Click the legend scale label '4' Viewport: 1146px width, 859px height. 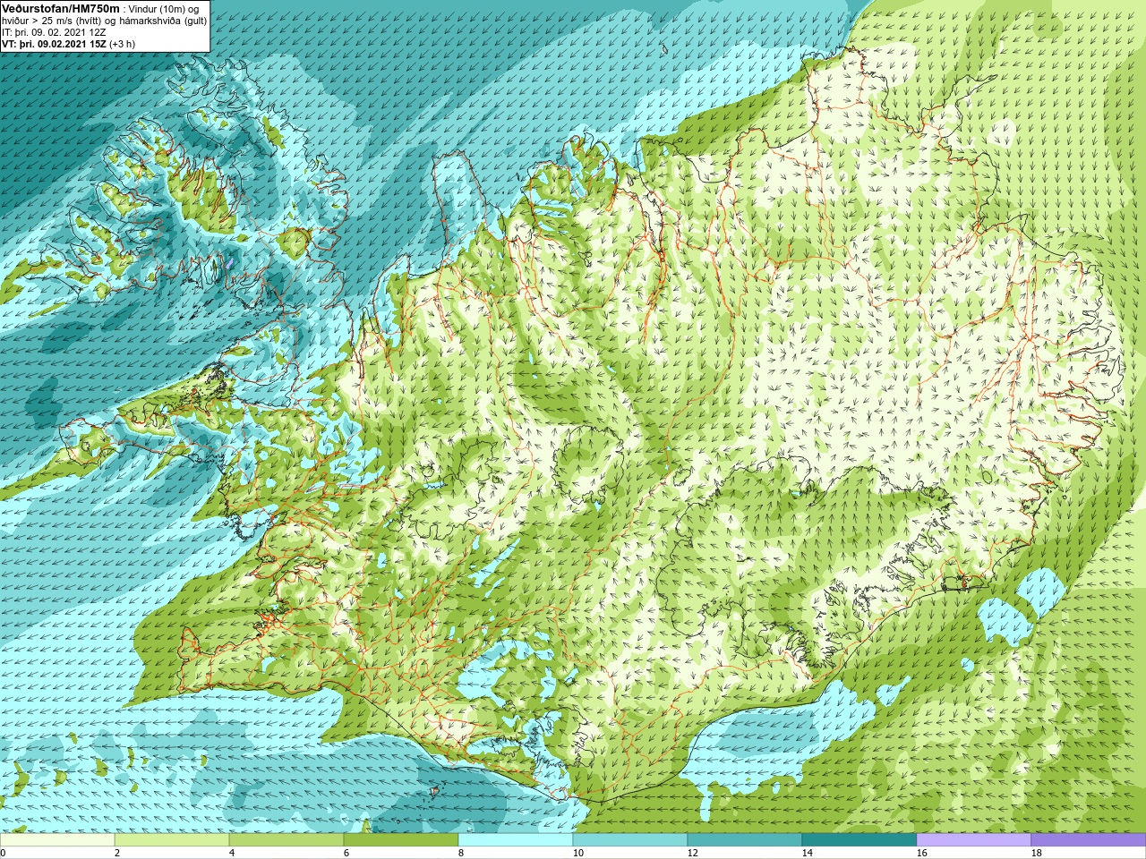tap(232, 853)
